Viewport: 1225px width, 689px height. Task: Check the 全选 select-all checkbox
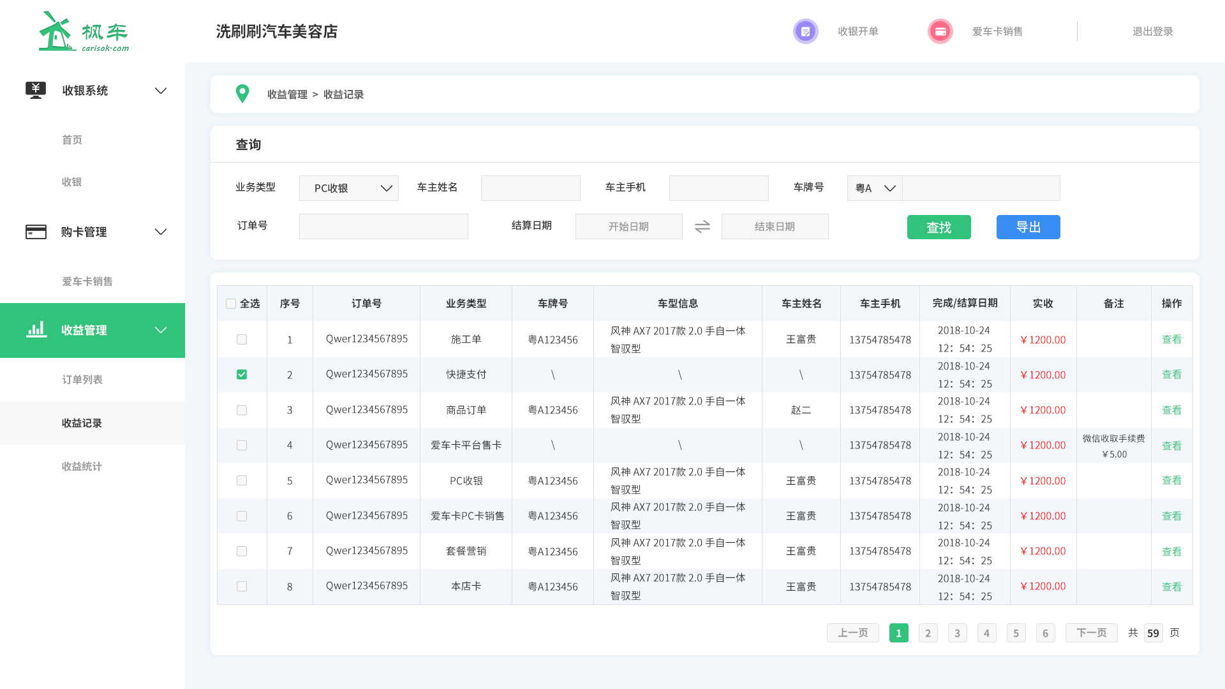pos(231,304)
